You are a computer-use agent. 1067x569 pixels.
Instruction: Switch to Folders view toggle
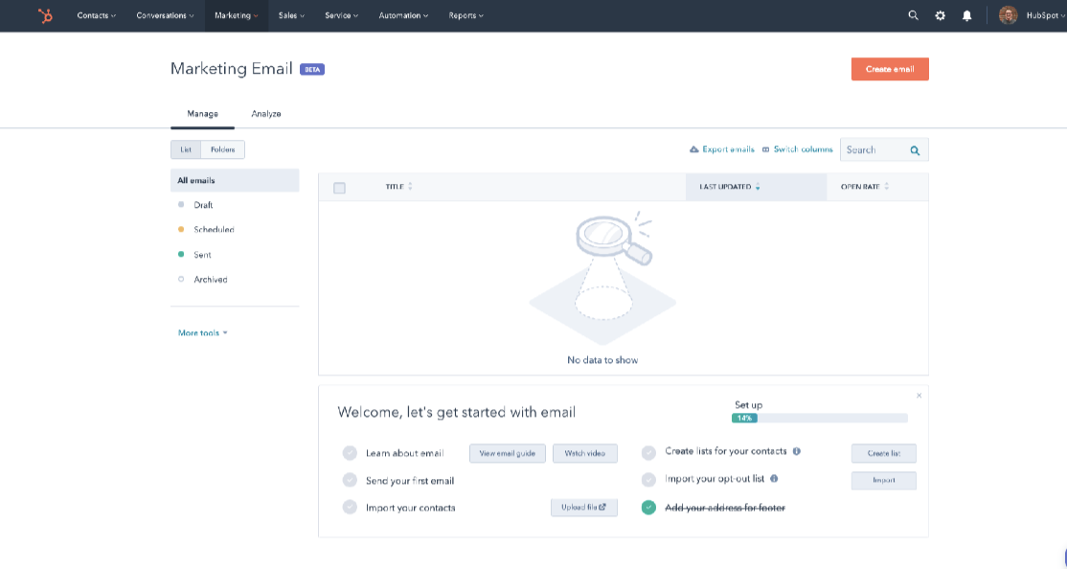[222, 149]
